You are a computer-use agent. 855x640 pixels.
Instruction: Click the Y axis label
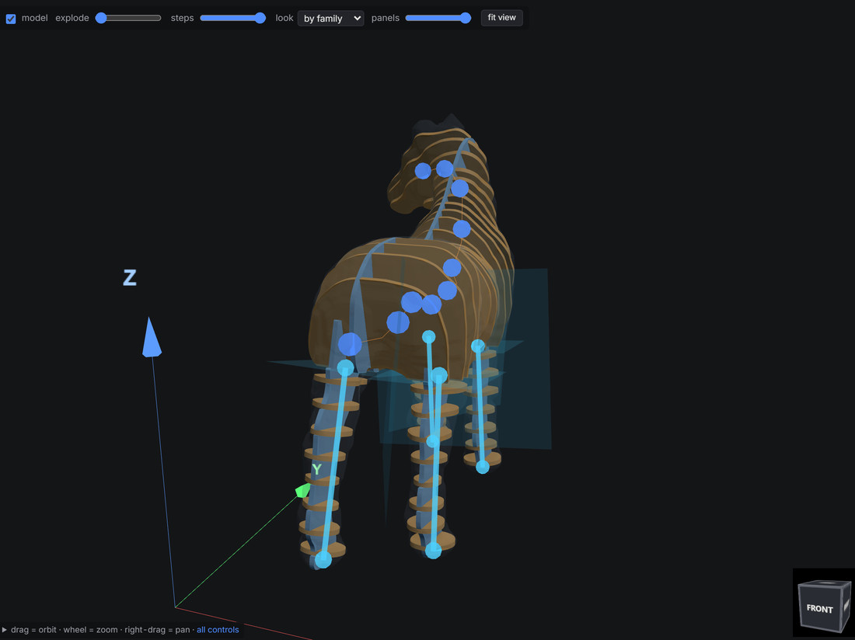point(317,470)
